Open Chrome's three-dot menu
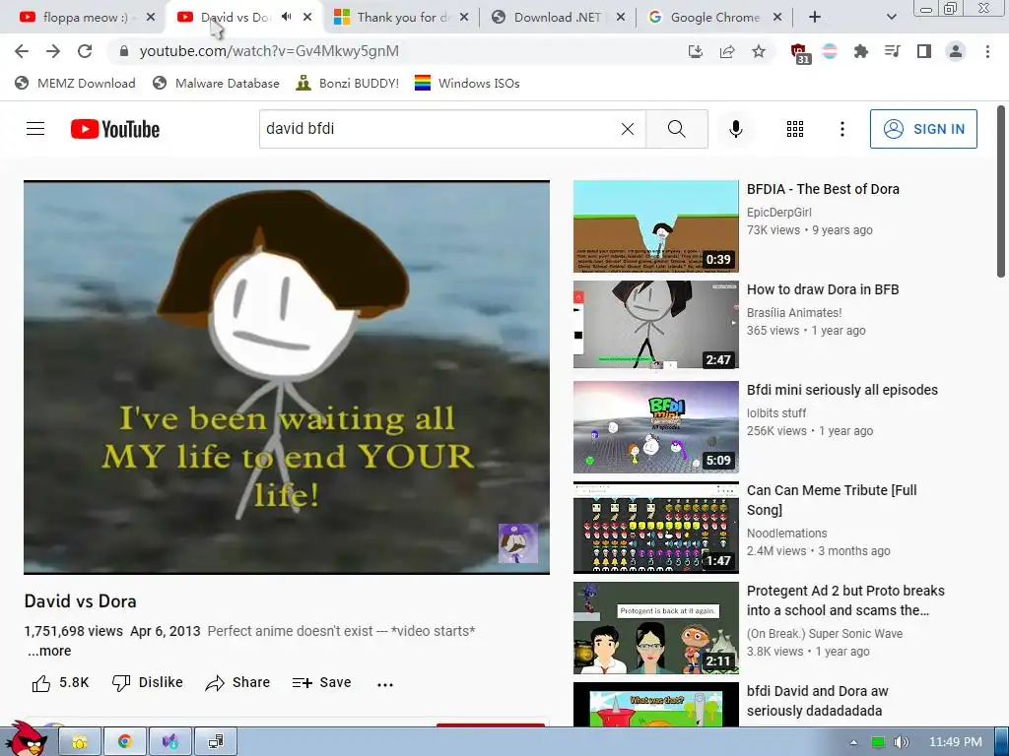The image size is (1009, 756). click(987, 51)
